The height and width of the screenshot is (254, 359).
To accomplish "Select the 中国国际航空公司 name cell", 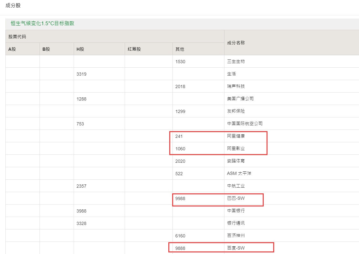I will pyautogui.click(x=245, y=123).
